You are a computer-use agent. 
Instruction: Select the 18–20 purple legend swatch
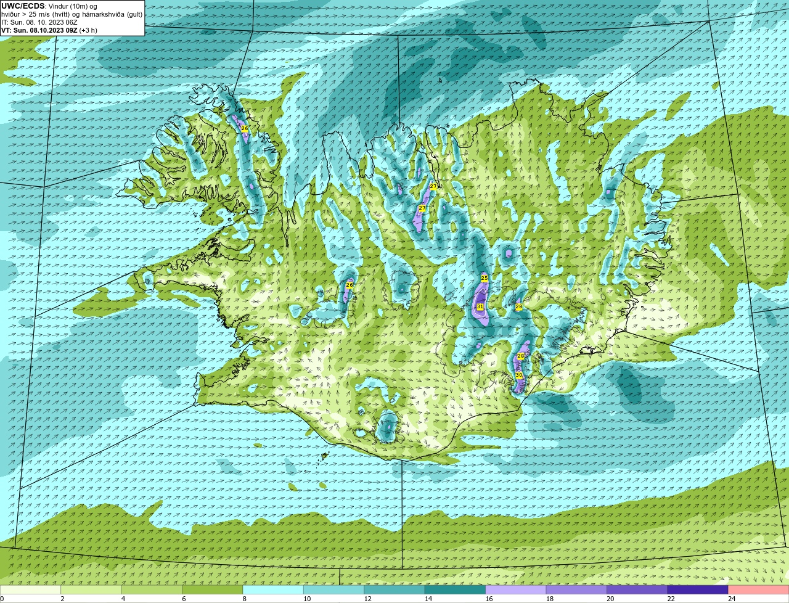578,589
